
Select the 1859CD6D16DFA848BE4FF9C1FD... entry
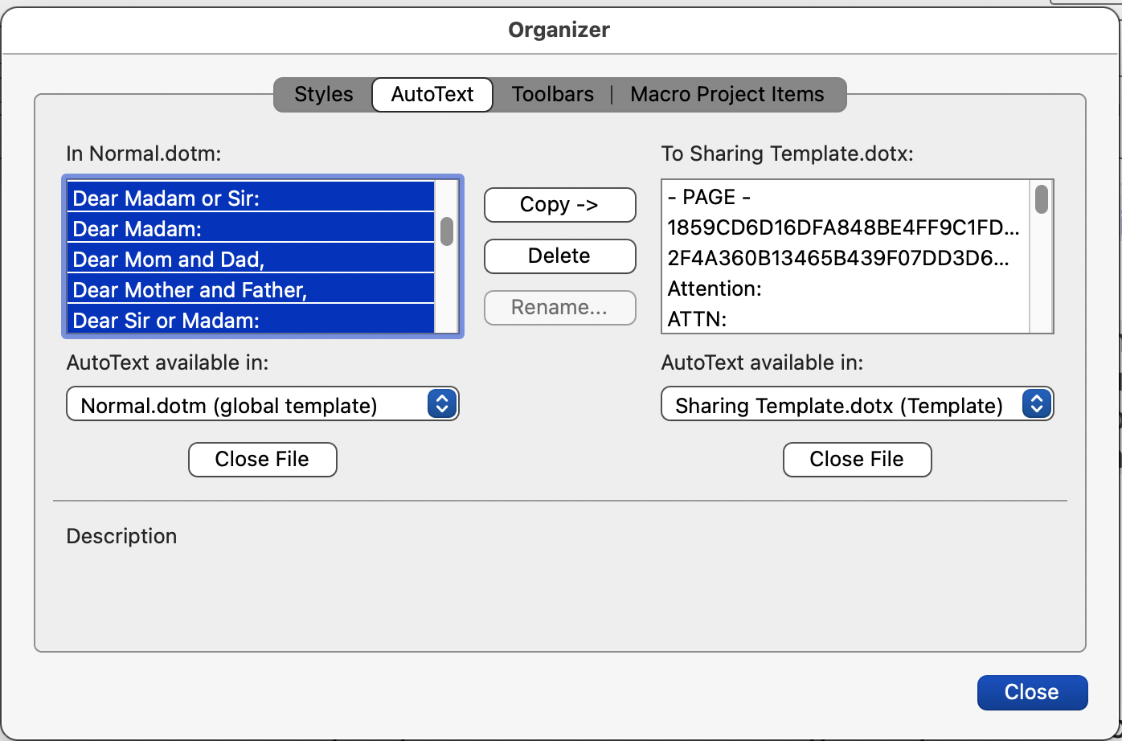coord(846,227)
